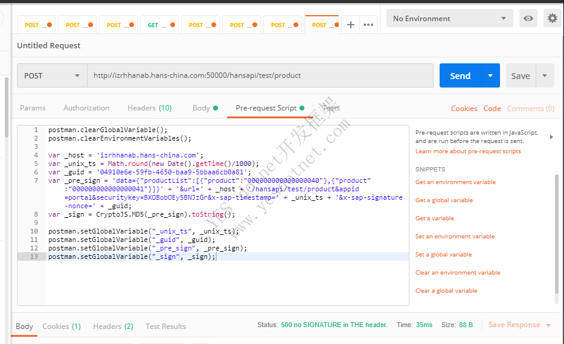Click code line 13 setGlobalVariable _sign

(x=132, y=256)
